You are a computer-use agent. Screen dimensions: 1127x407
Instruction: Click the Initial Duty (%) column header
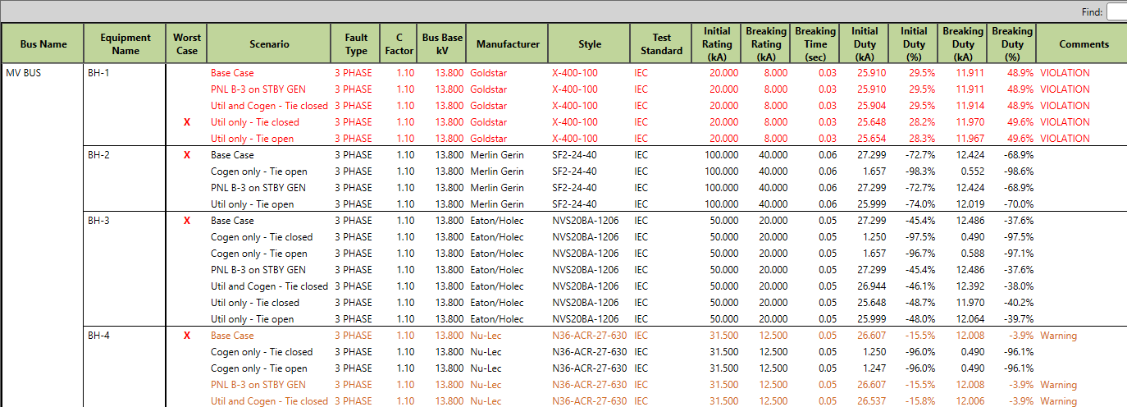(914, 44)
